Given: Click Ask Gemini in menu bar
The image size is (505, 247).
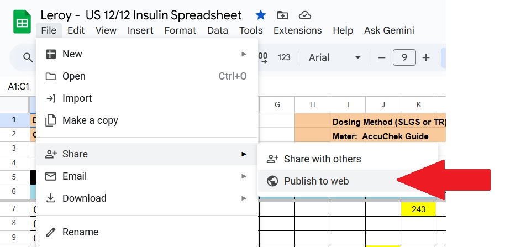Looking at the screenshot, I should pyautogui.click(x=389, y=30).
